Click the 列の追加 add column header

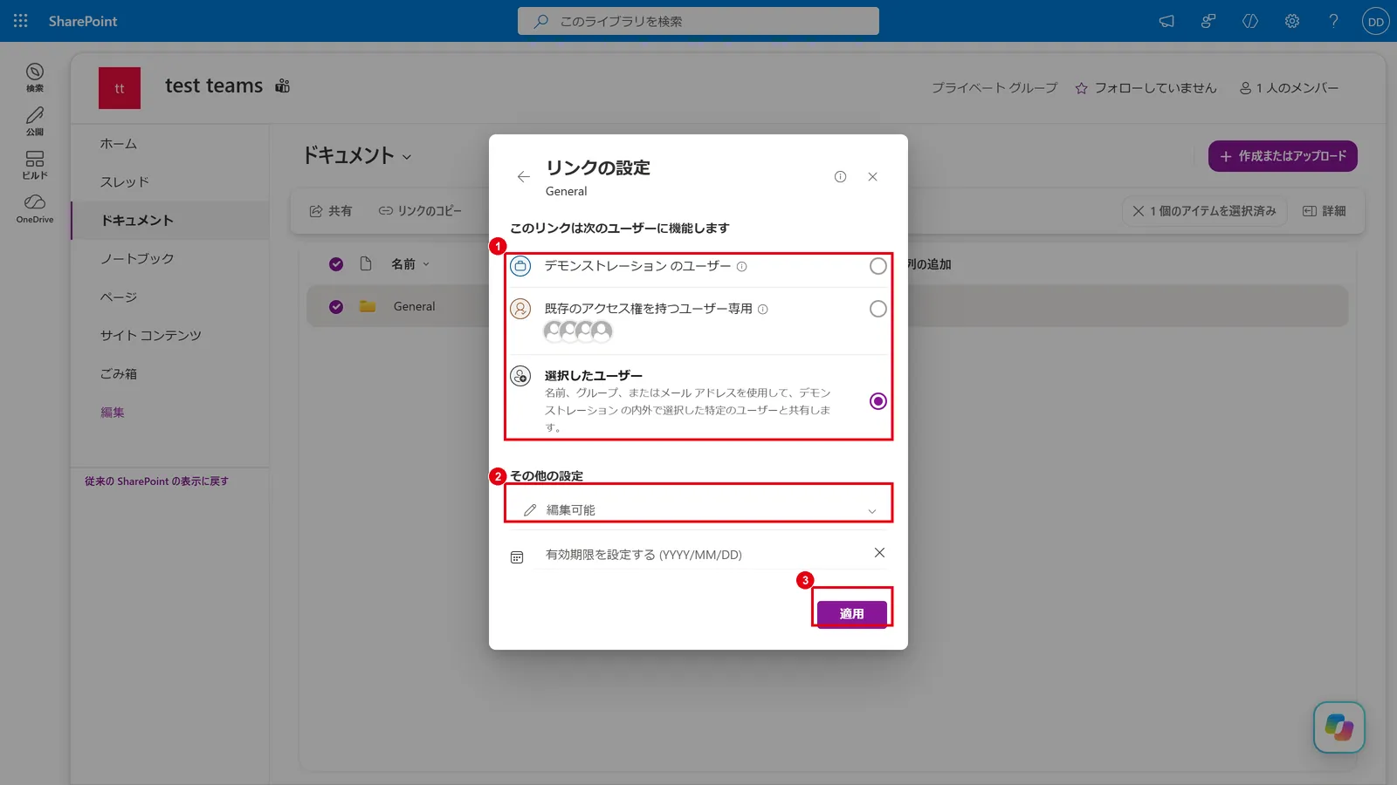929,264
